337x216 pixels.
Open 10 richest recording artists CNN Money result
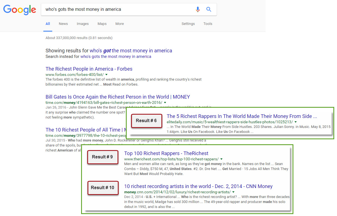tap(198, 186)
